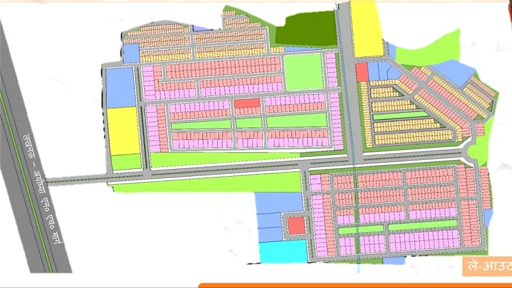512x288 pixels.
Task: Select the blue area in the northeast sector
Action: 456,71
